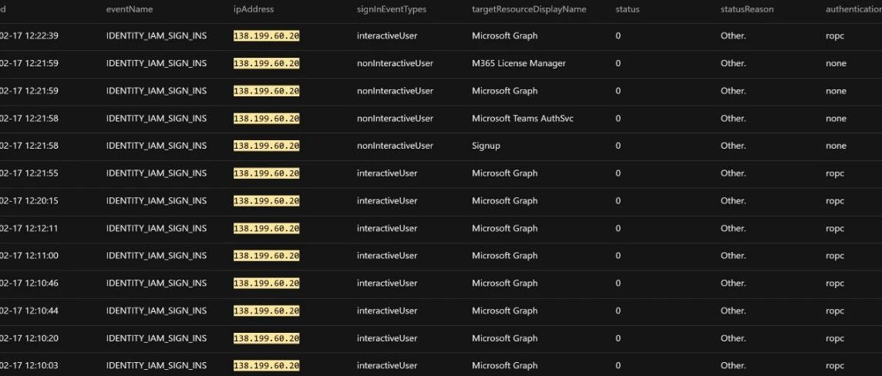Click nonInteractiveUser in the M365 License Manager row

(395, 63)
